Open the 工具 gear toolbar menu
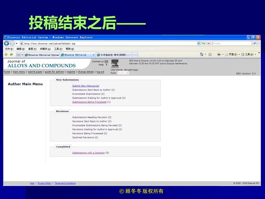Image resolution: width=265 pixels, height=199 pixels. pyautogui.click(x=248, y=54)
